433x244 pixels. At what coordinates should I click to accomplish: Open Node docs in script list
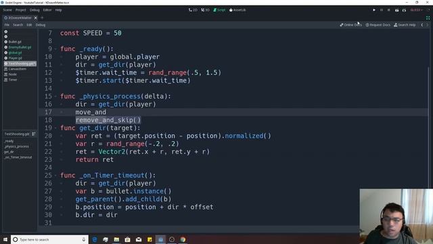pyautogui.click(x=13, y=75)
